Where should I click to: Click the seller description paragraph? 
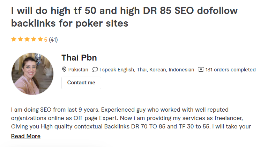(x=131, y=118)
